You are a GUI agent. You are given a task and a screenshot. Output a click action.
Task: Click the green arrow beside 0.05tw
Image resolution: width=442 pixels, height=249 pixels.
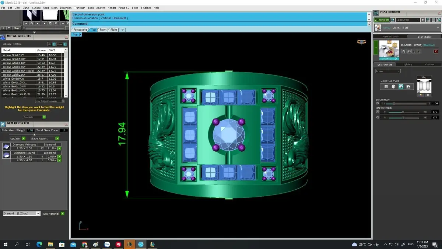click(59, 156)
